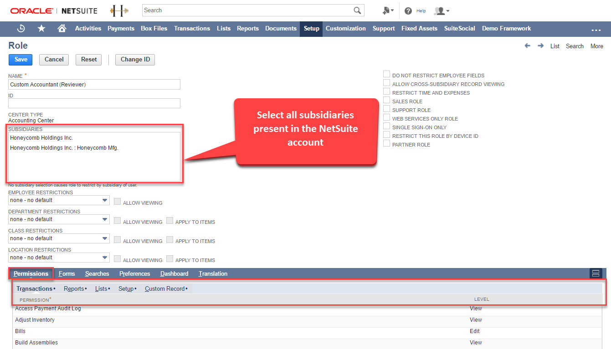The width and height of the screenshot is (611, 349).
Task: Expand the Department Restrictions dropdown
Action: click(x=59, y=219)
